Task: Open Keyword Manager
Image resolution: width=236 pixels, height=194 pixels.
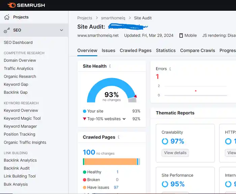Action: pos(20,126)
